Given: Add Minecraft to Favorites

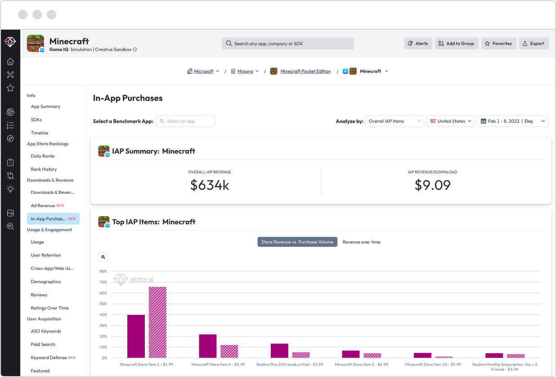Looking at the screenshot, I should point(499,44).
